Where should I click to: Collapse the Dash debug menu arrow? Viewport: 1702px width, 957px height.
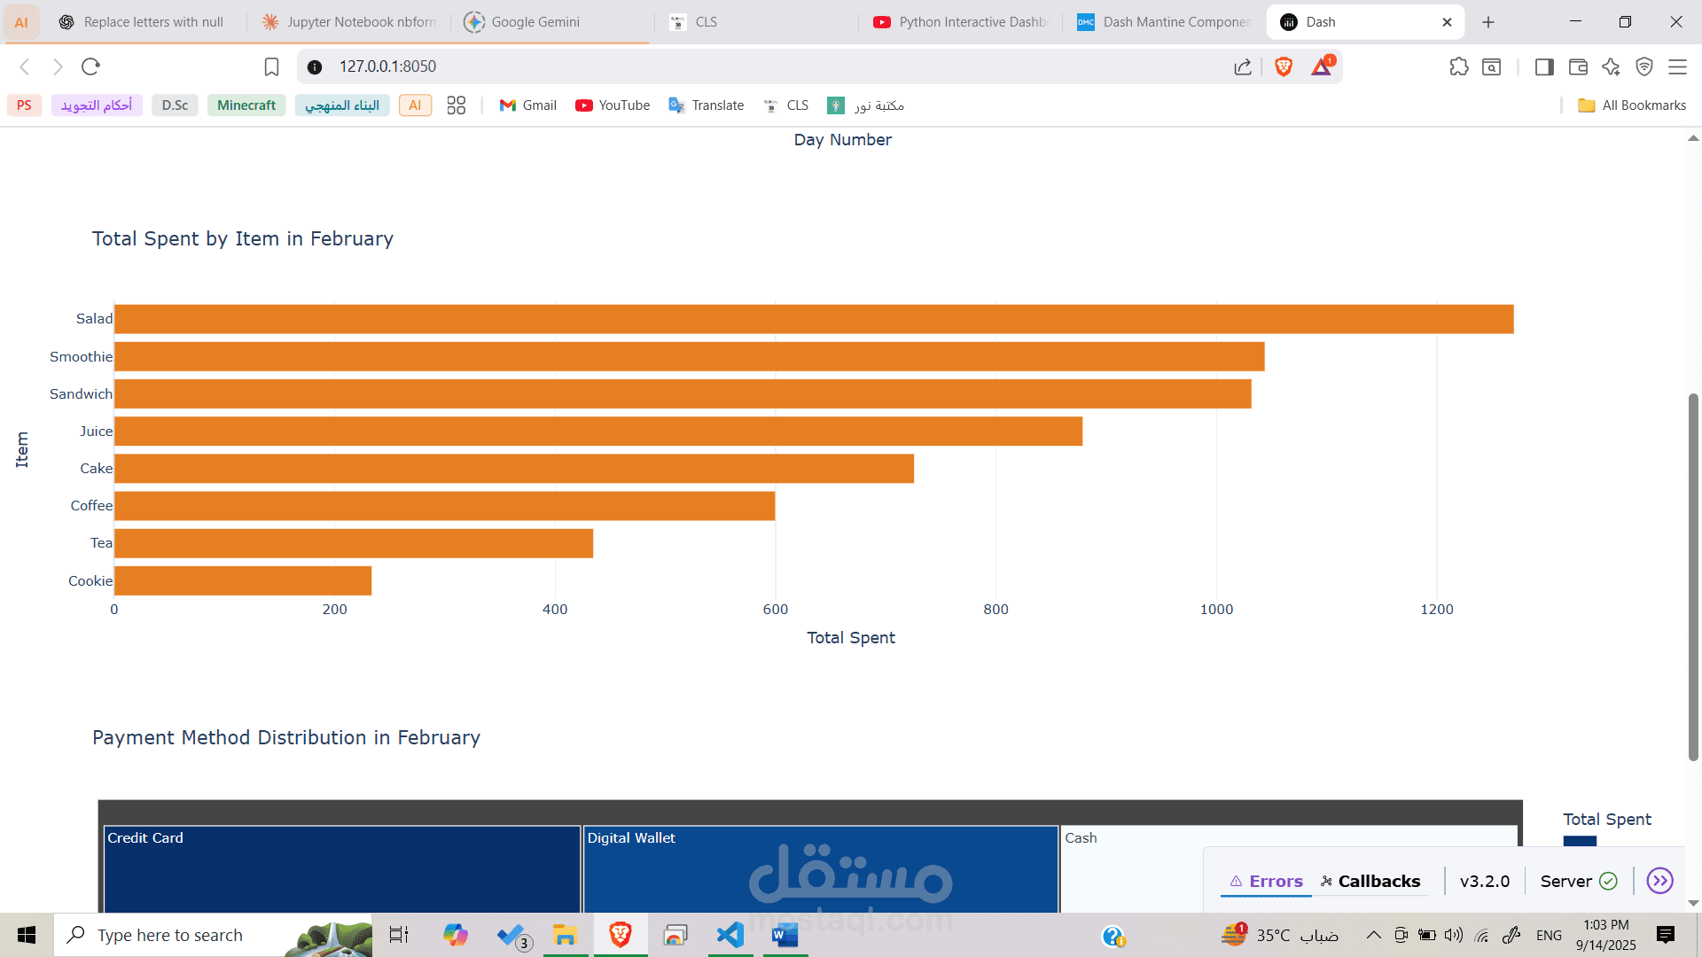(1659, 881)
